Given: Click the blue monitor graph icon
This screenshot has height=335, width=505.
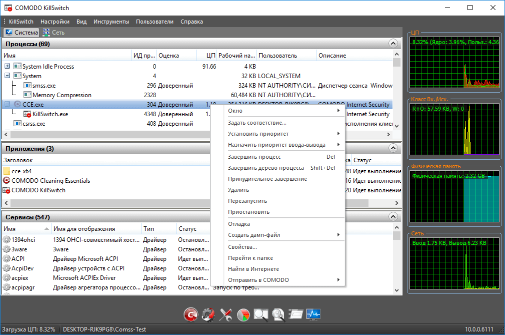Looking at the screenshot, I should [313, 314].
